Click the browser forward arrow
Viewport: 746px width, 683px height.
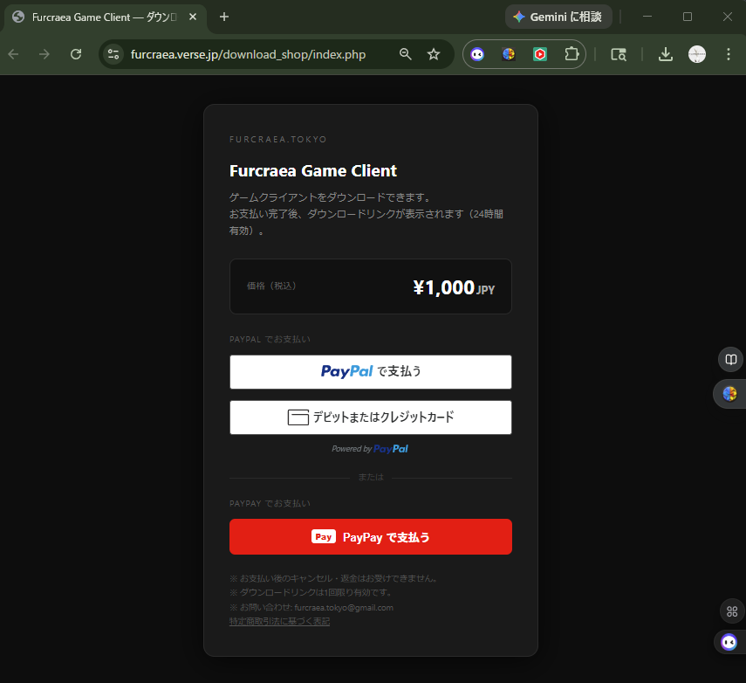tap(44, 54)
